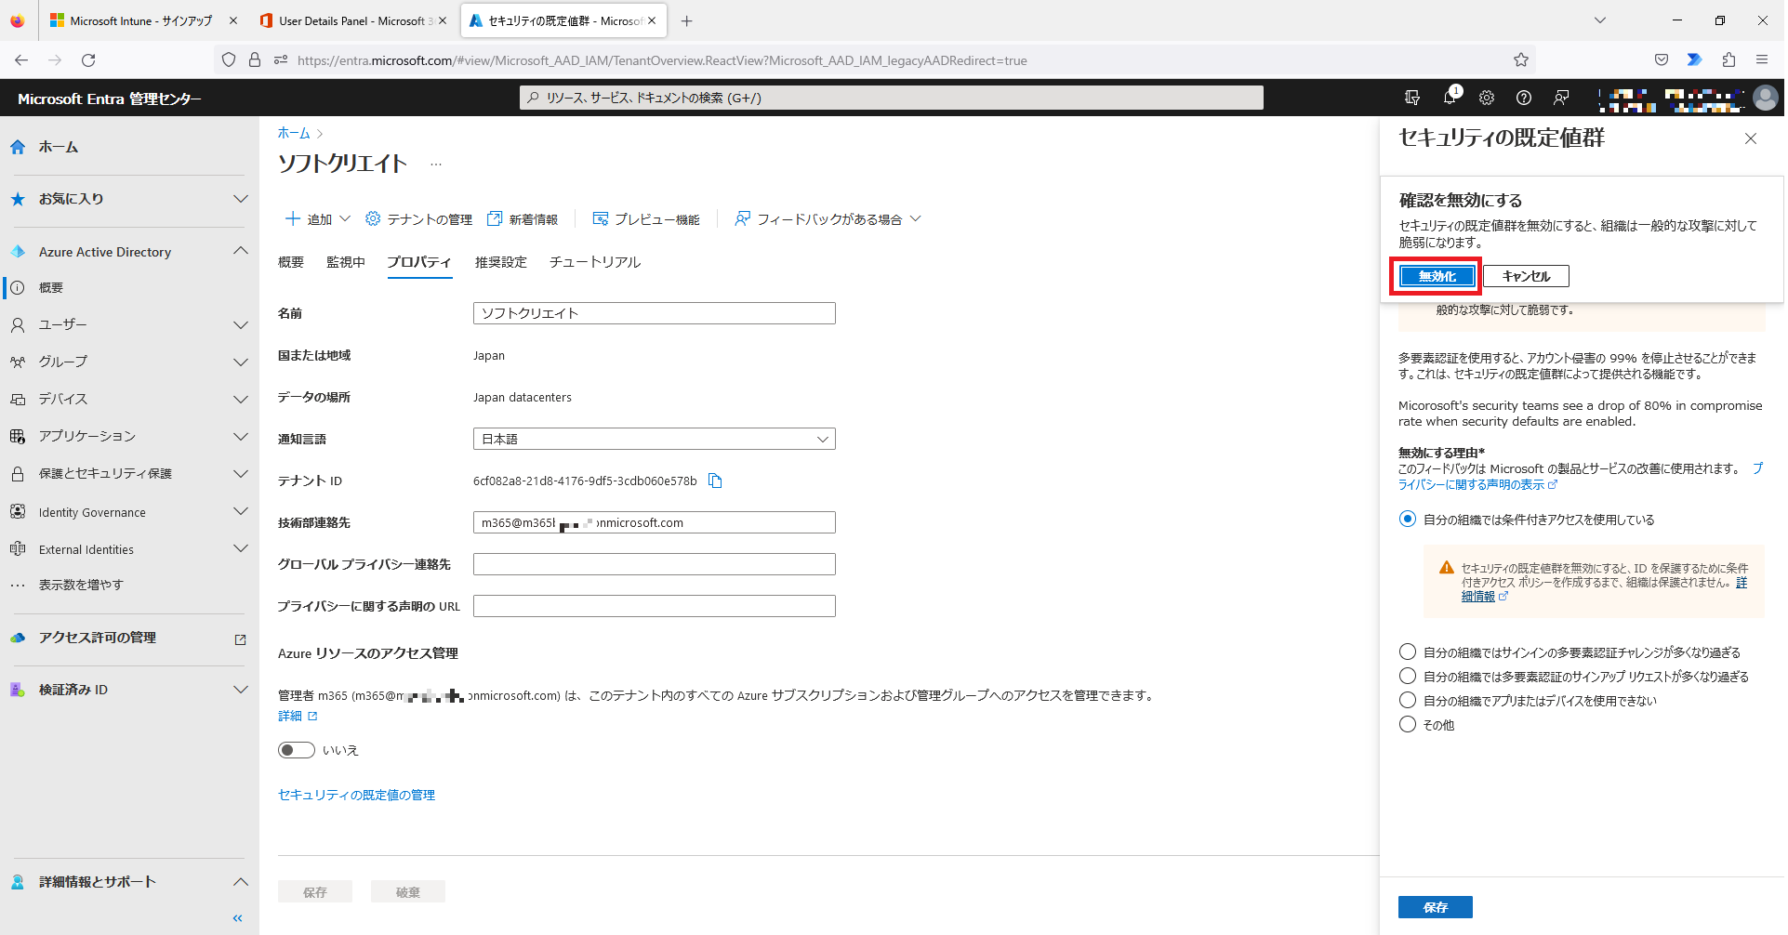The height and width of the screenshot is (935, 1788).
Task: Switch to Microsoft Intune browser tab
Action: [x=141, y=20]
